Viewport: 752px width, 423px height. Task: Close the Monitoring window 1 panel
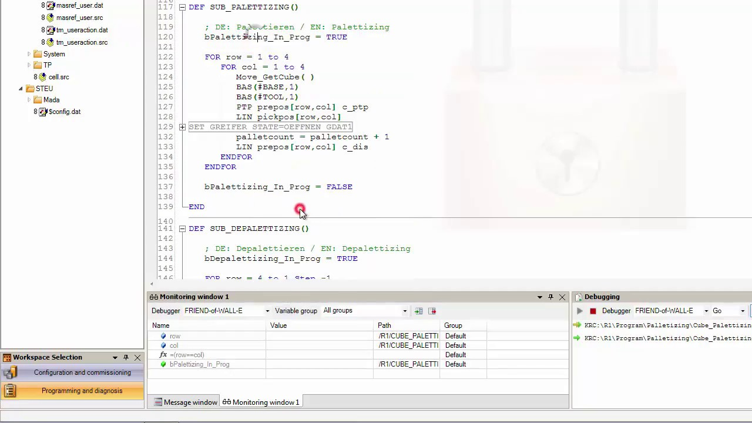pos(562,297)
